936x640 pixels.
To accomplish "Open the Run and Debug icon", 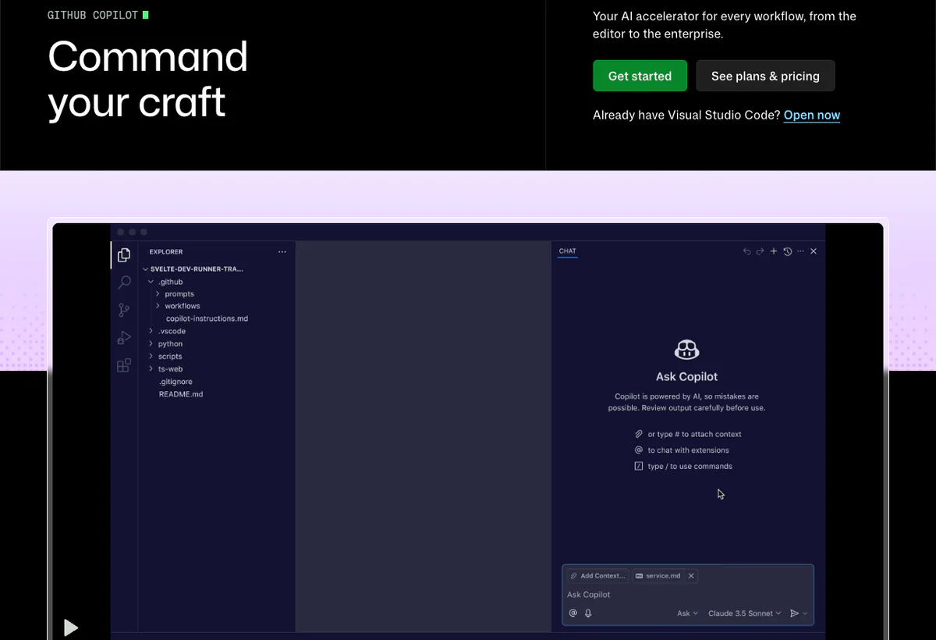I will pos(124,338).
